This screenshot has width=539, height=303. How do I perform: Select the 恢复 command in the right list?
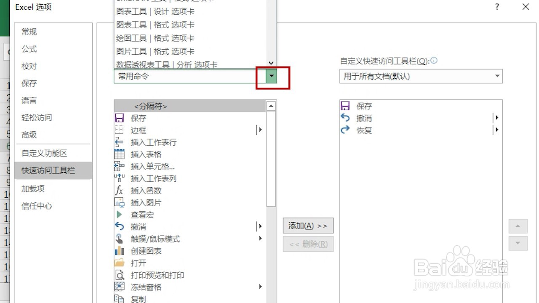point(365,130)
